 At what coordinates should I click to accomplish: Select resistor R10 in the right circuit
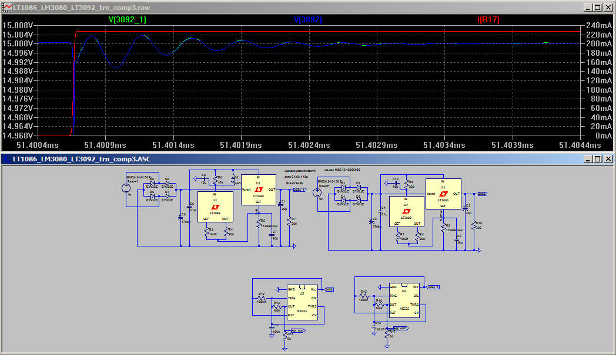point(474,226)
